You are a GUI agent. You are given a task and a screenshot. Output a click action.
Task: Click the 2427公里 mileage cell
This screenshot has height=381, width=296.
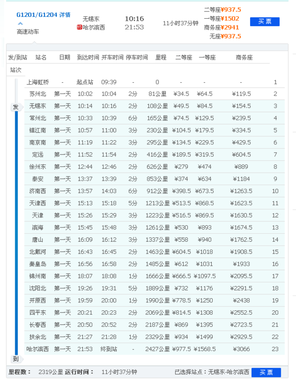pos(157,349)
